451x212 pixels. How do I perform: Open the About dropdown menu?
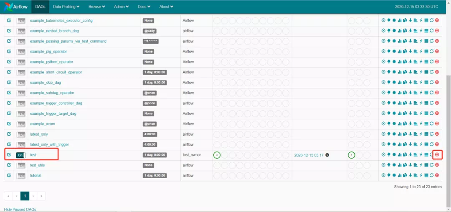point(166,7)
